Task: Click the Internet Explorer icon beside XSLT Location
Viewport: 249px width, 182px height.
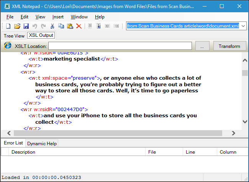Action: [8, 46]
